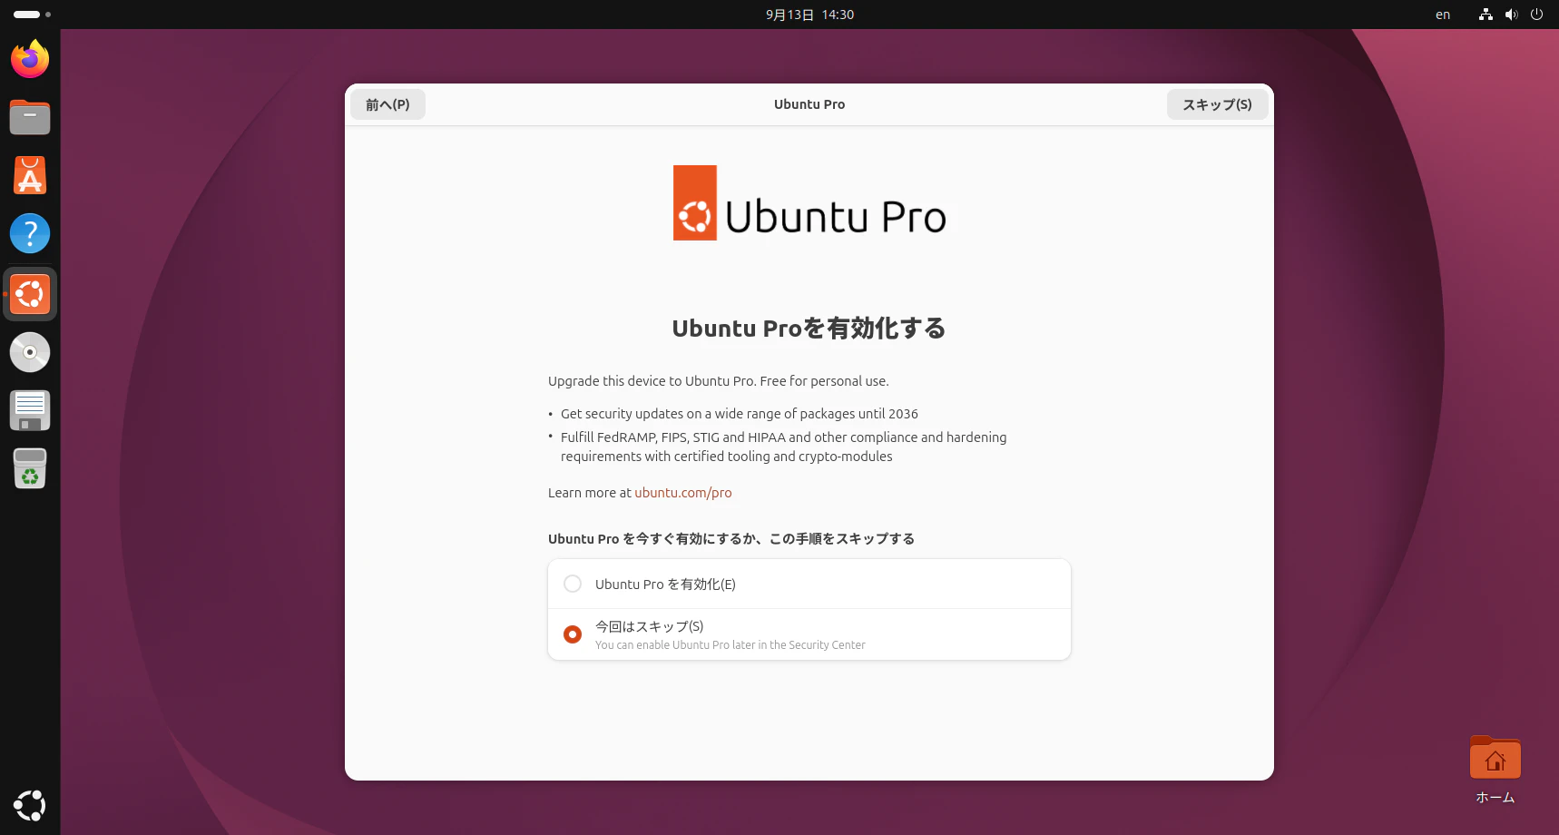
Task: Click the Ubuntu installer dock icon
Action: [x=30, y=294]
